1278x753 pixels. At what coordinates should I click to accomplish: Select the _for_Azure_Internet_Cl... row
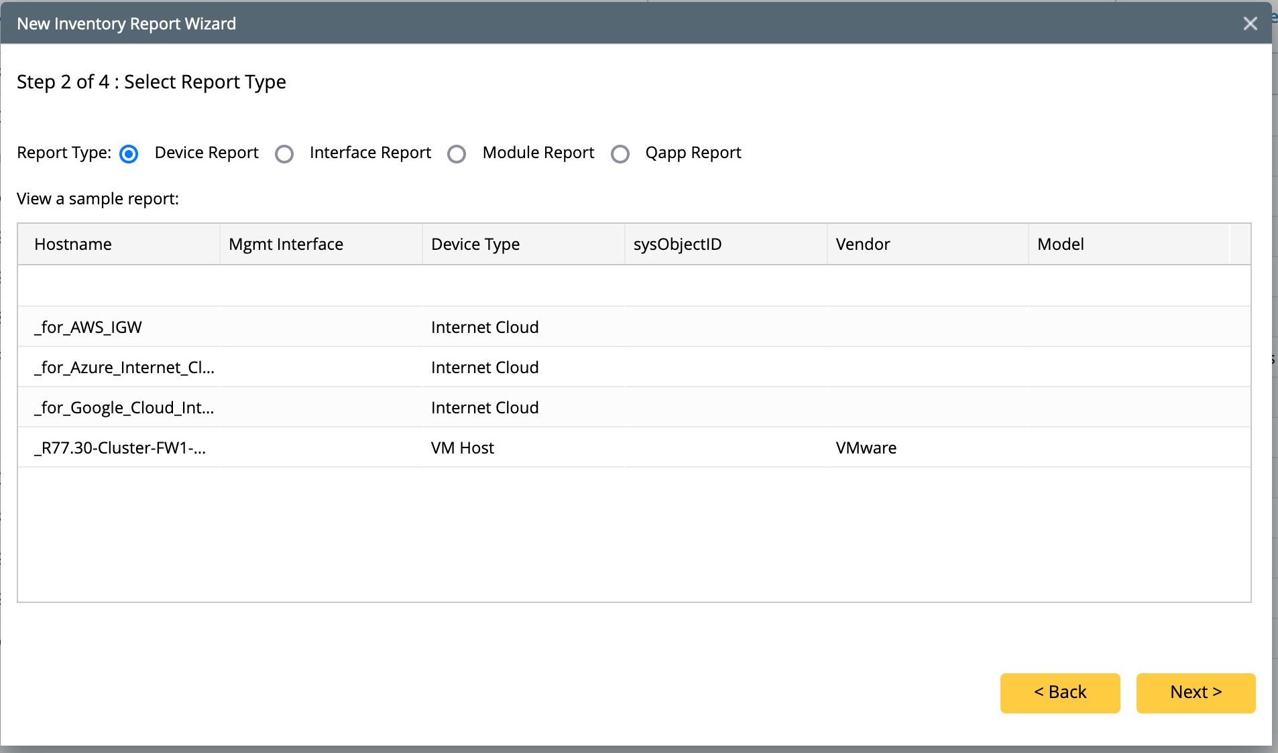point(124,367)
